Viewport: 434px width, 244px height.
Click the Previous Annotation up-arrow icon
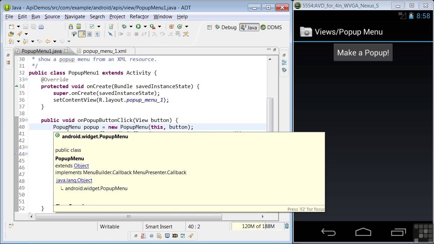pyautogui.click(x=25, y=41)
